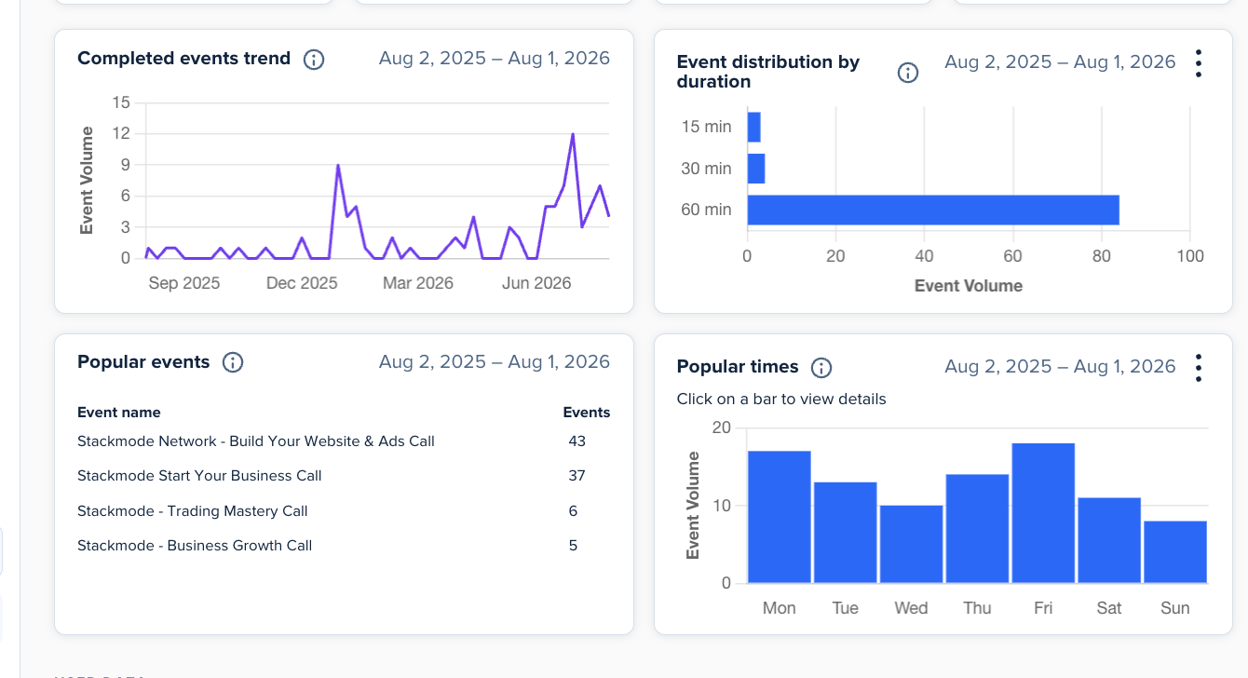The image size is (1248, 678).
Task: Click the peak point of the trend line
Action: tap(573, 134)
